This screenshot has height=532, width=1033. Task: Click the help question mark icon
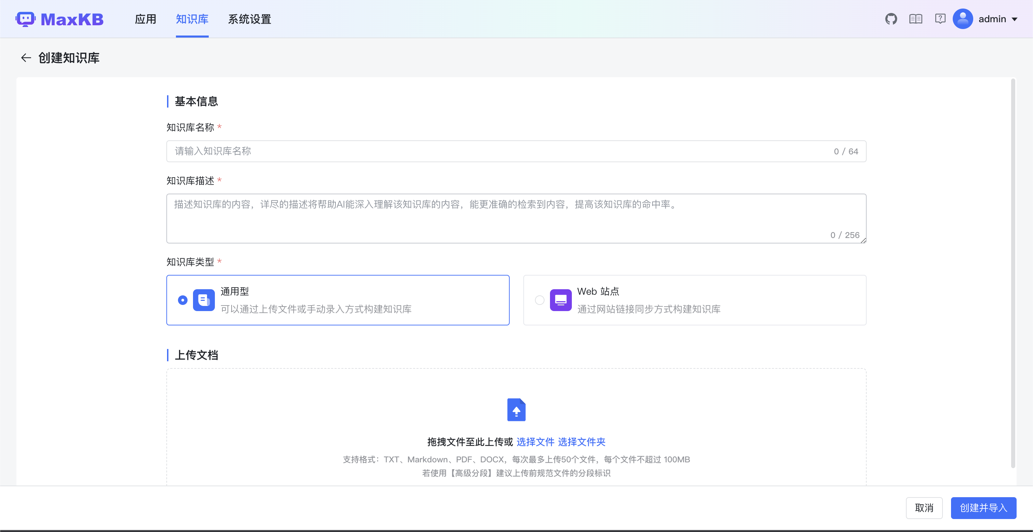pyautogui.click(x=940, y=19)
